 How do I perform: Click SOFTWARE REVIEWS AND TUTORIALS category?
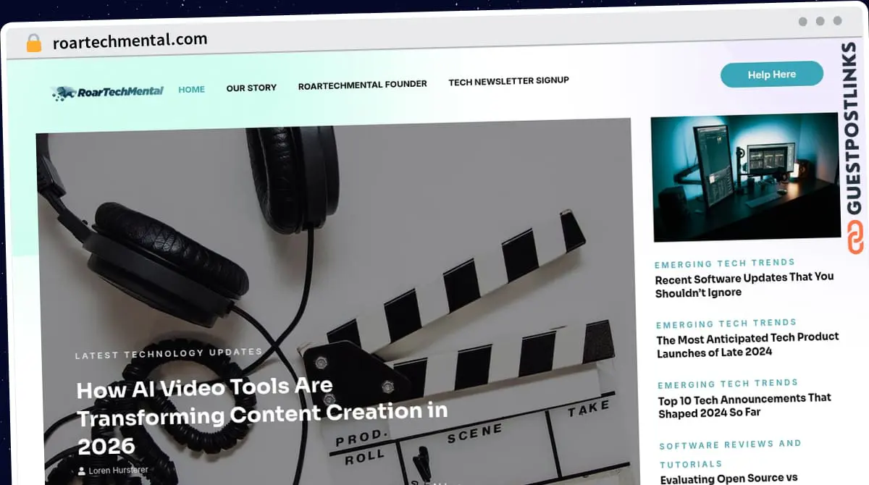tap(730, 454)
